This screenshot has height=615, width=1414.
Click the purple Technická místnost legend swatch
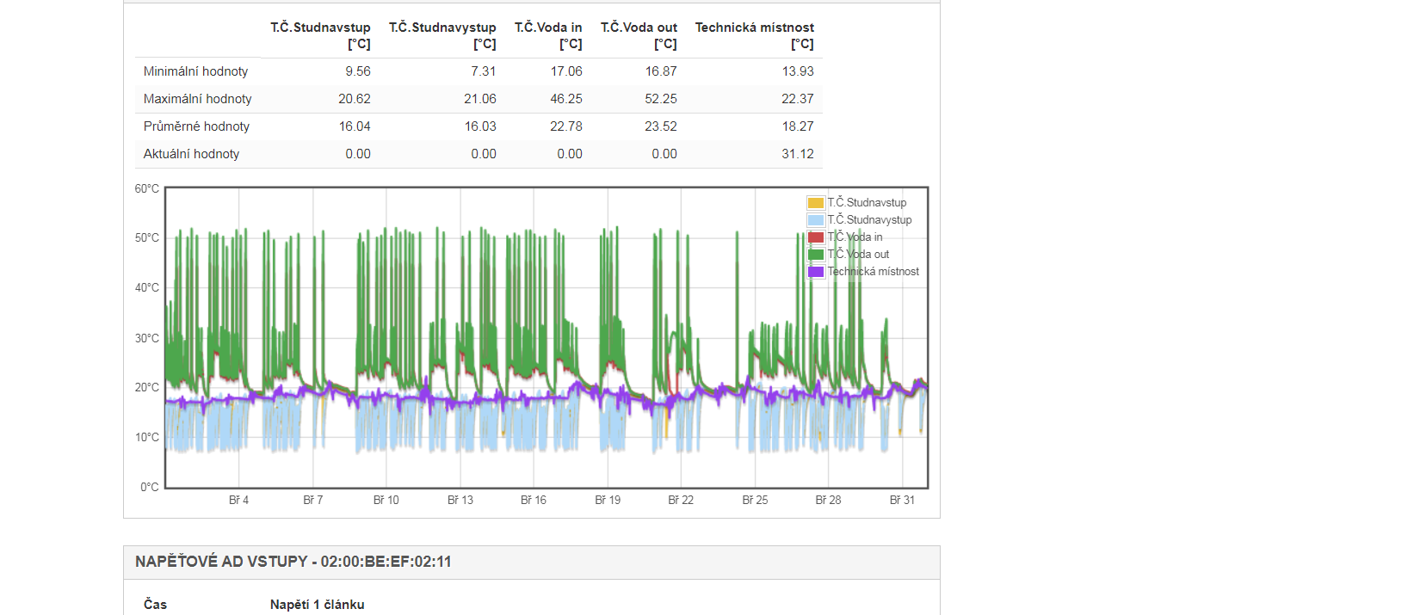[815, 272]
